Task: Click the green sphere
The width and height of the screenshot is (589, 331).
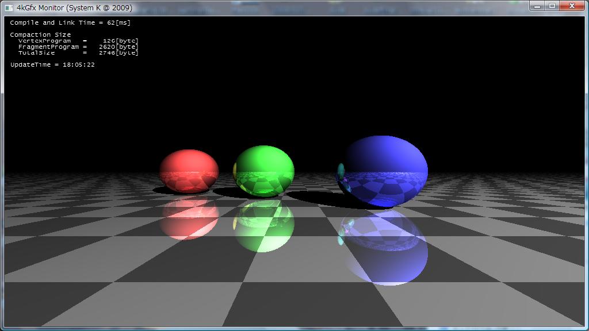Action: (x=265, y=170)
